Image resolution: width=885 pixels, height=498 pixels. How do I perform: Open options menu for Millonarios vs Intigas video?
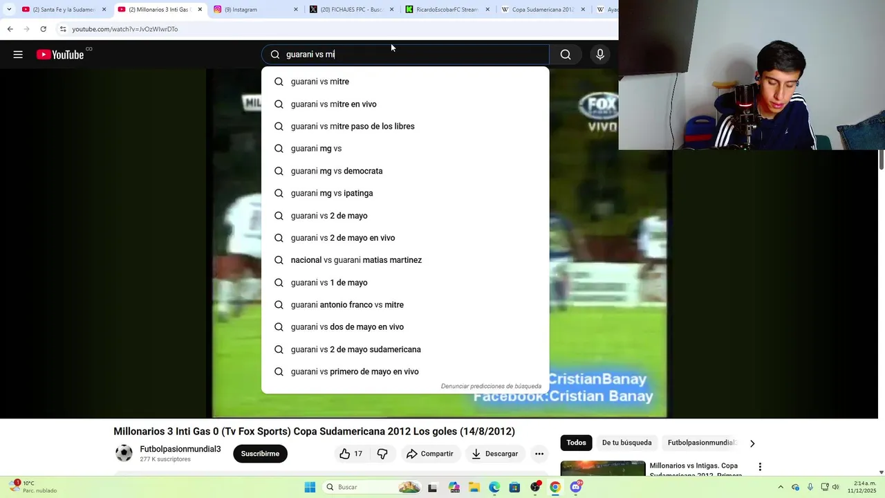click(x=760, y=467)
